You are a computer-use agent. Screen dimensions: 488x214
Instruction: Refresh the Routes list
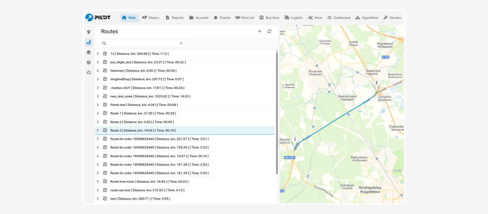click(269, 31)
